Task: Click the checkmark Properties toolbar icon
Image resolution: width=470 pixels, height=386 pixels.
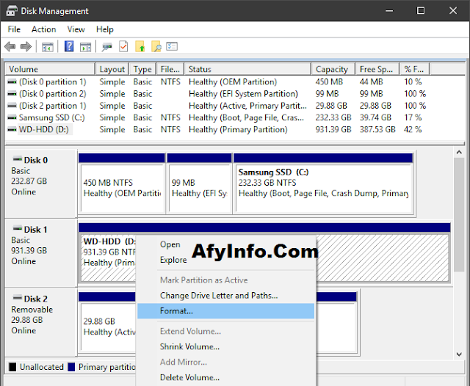Action: (123, 46)
